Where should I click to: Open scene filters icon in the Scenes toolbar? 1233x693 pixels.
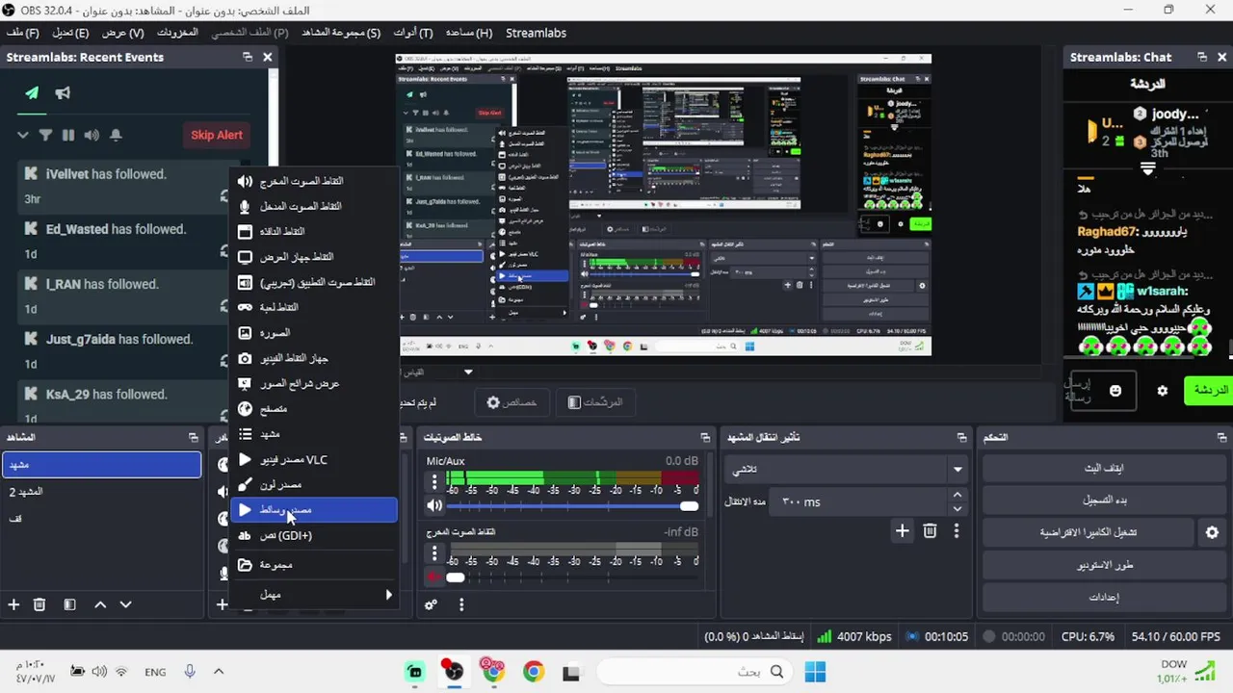(69, 604)
